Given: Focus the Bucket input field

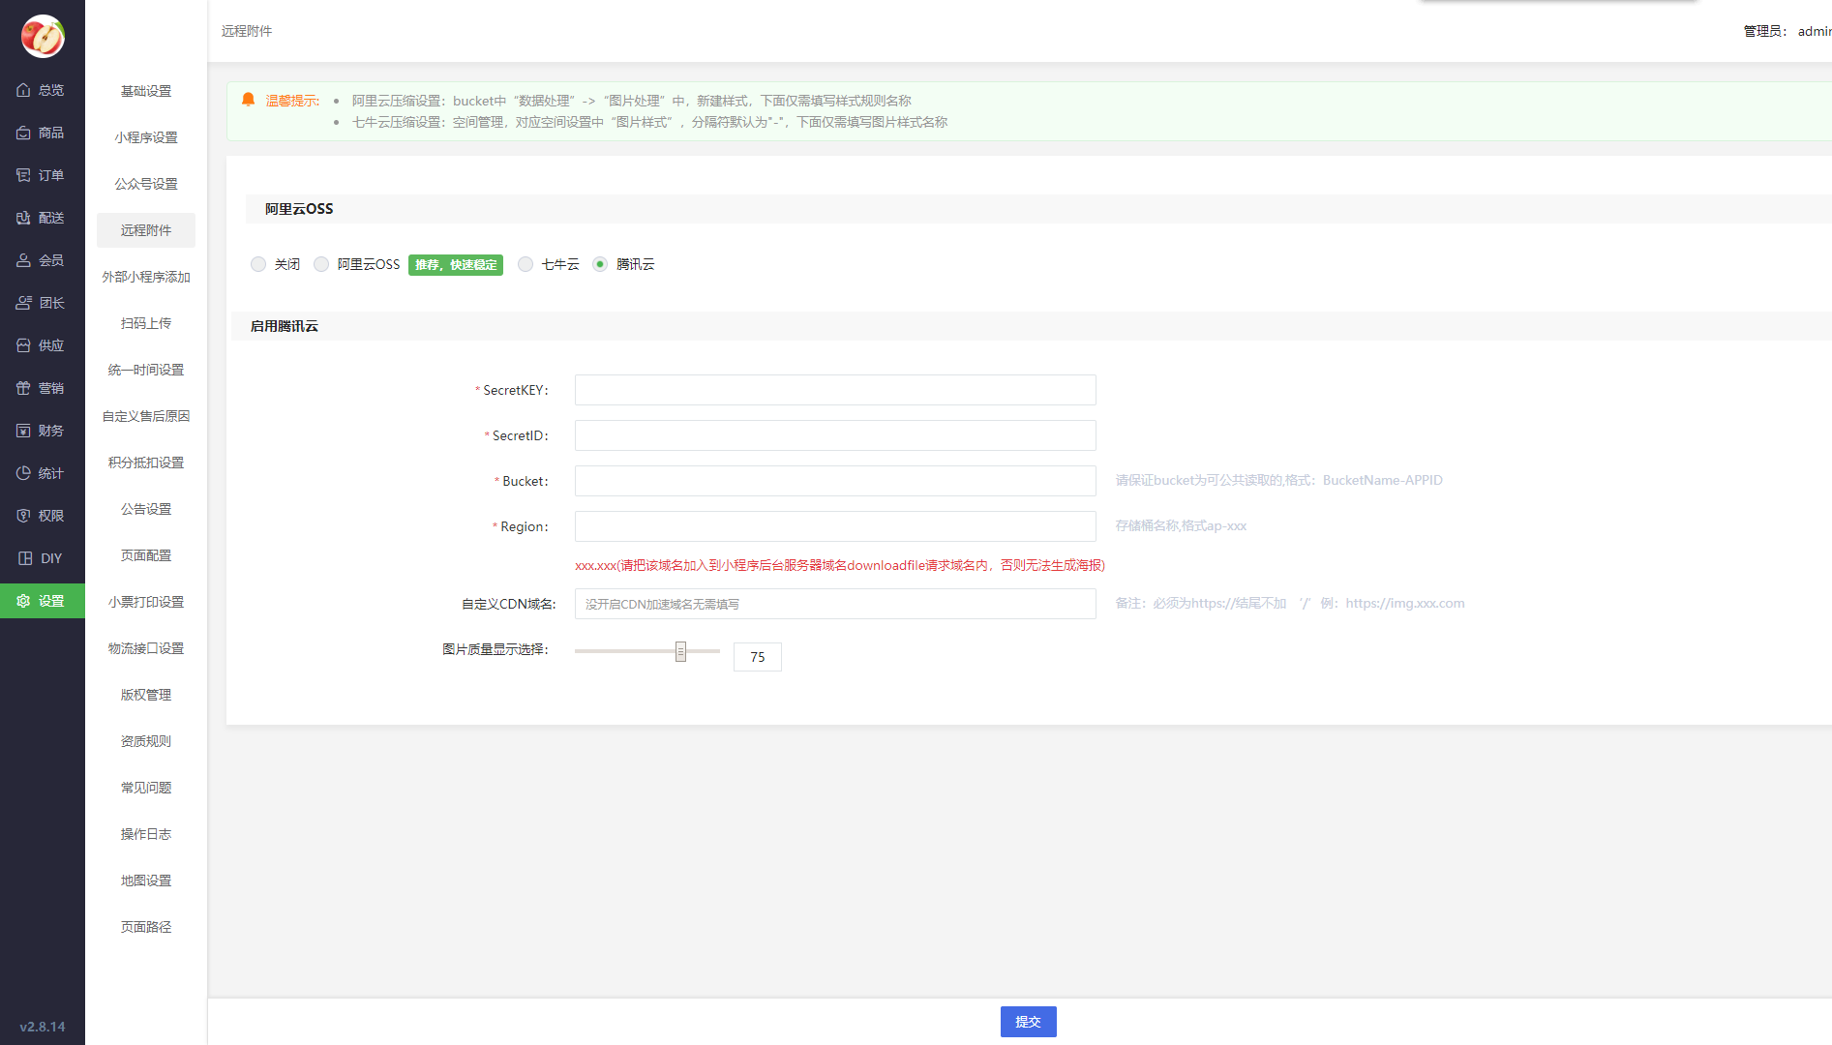Looking at the screenshot, I should click(835, 481).
